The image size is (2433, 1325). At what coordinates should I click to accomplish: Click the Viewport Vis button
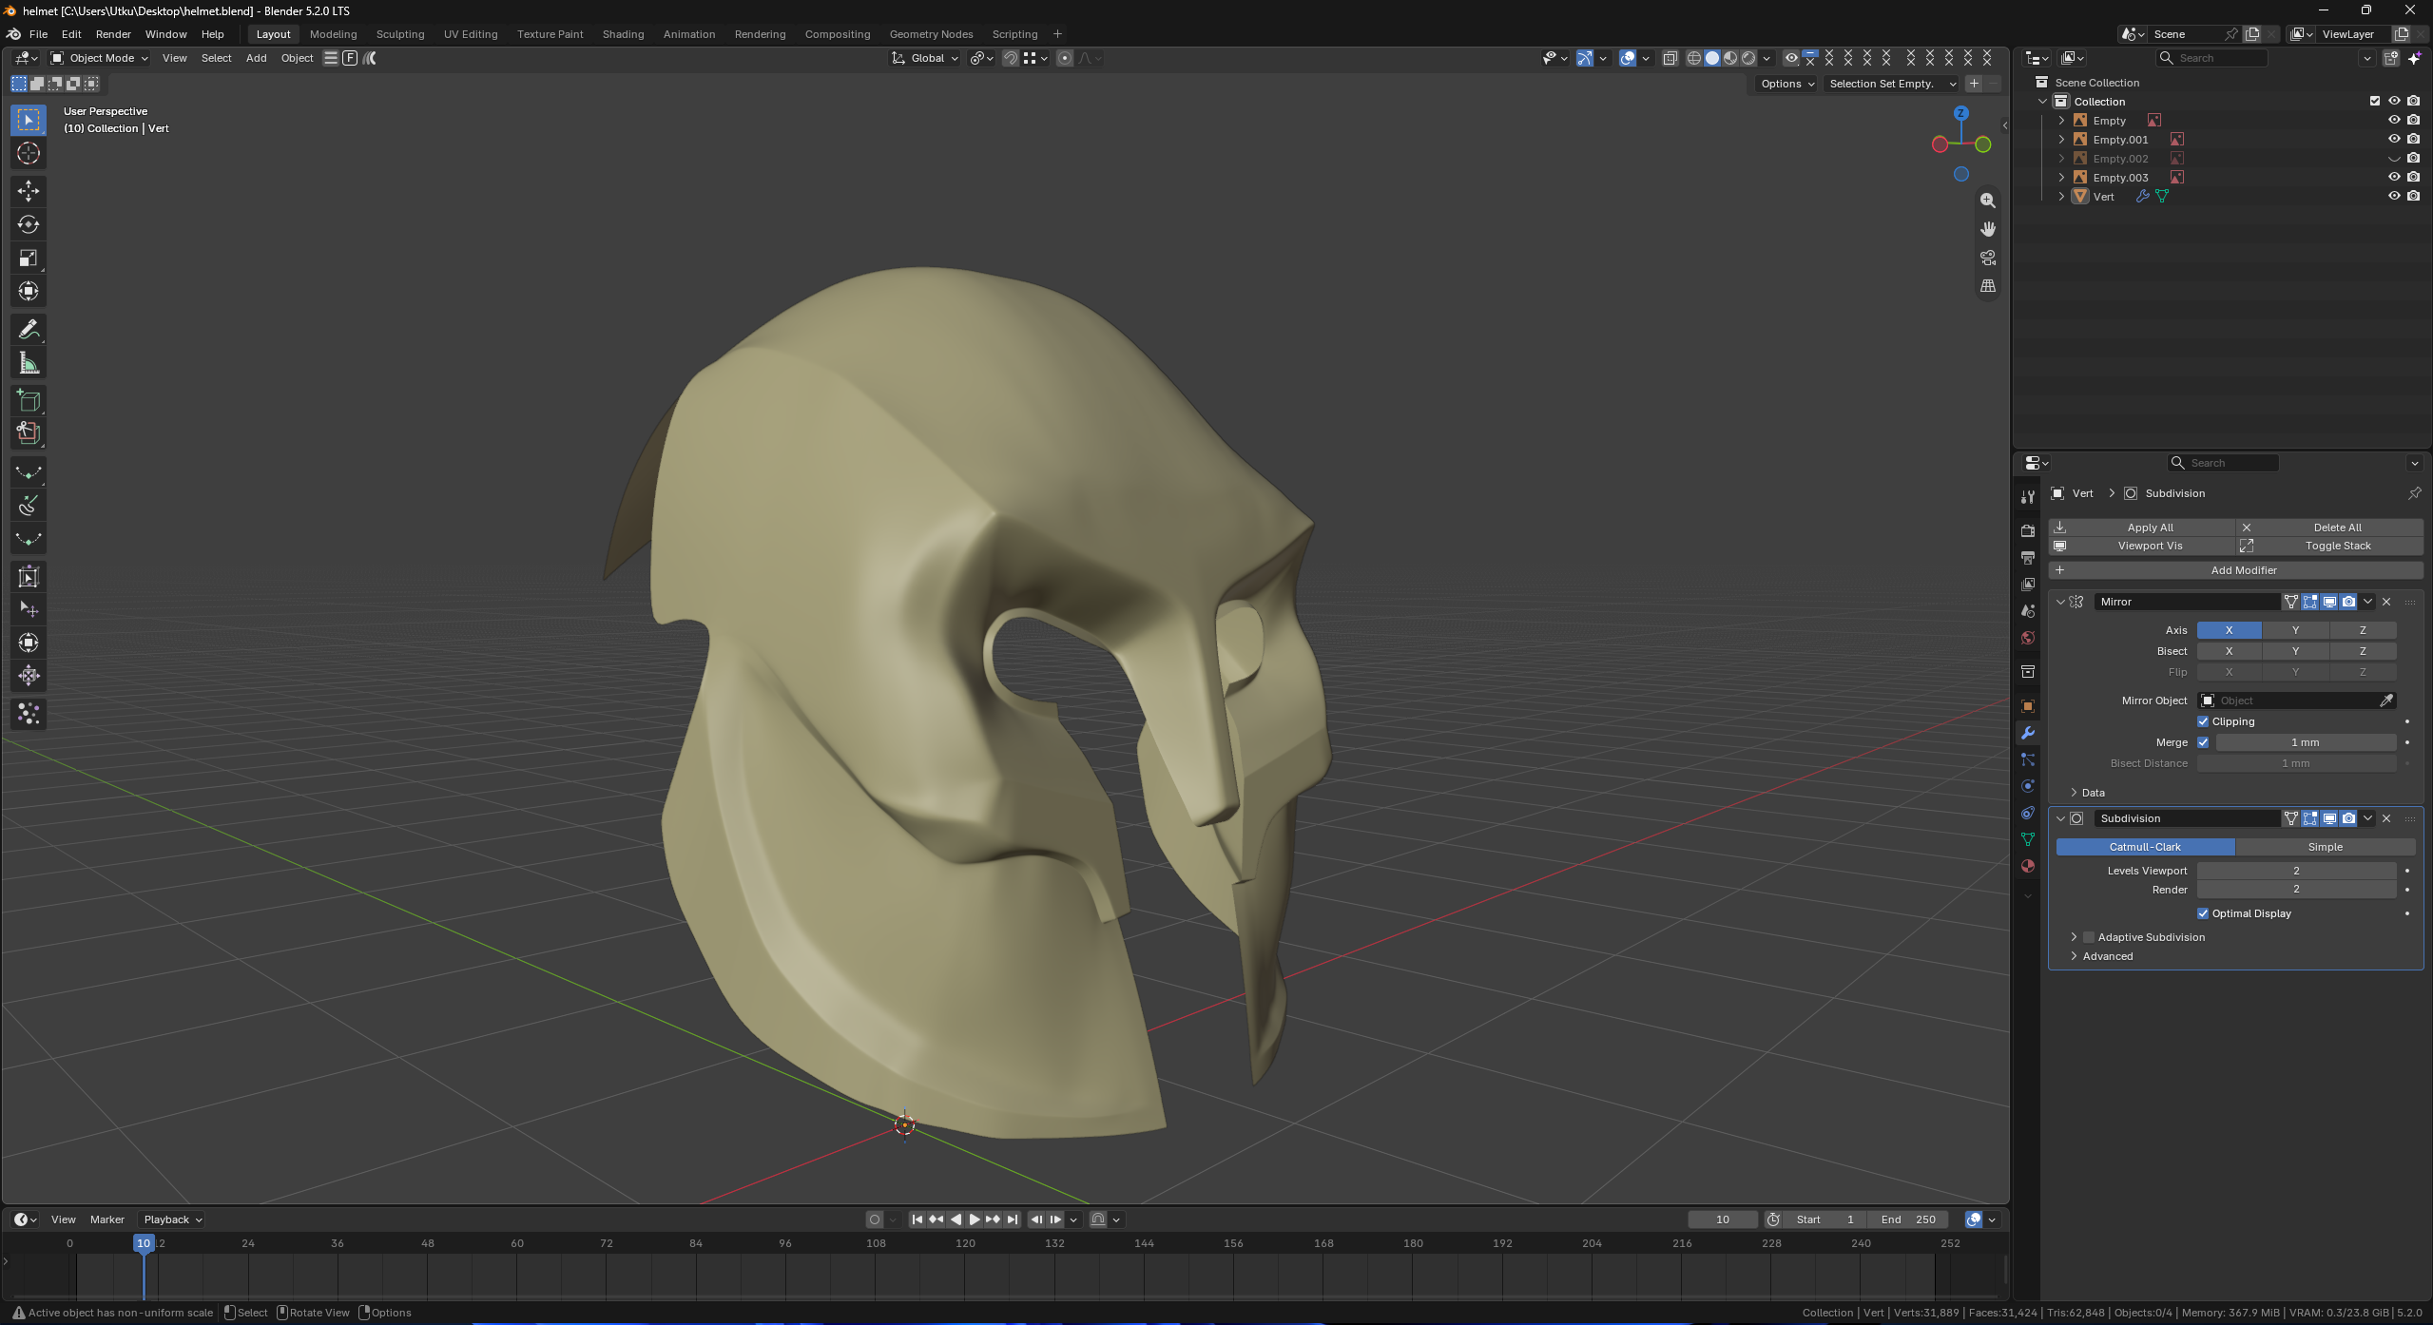2142,546
